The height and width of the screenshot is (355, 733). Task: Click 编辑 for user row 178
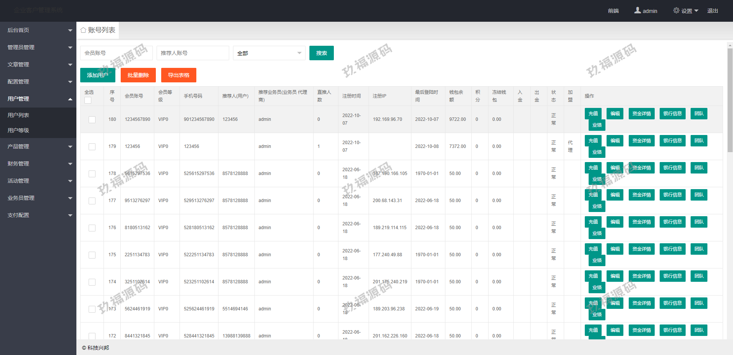[x=615, y=168]
